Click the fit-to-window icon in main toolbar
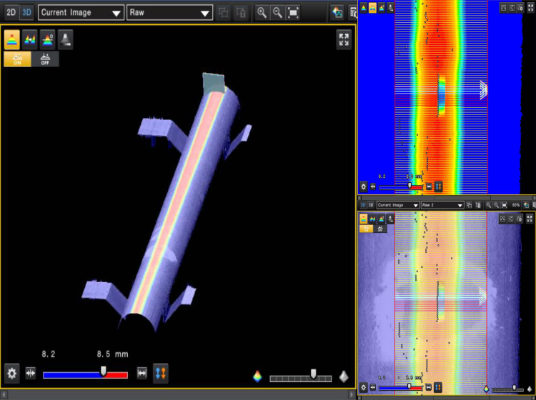Image resolution: width=536 pixels, height=400 pixels. 293,13
